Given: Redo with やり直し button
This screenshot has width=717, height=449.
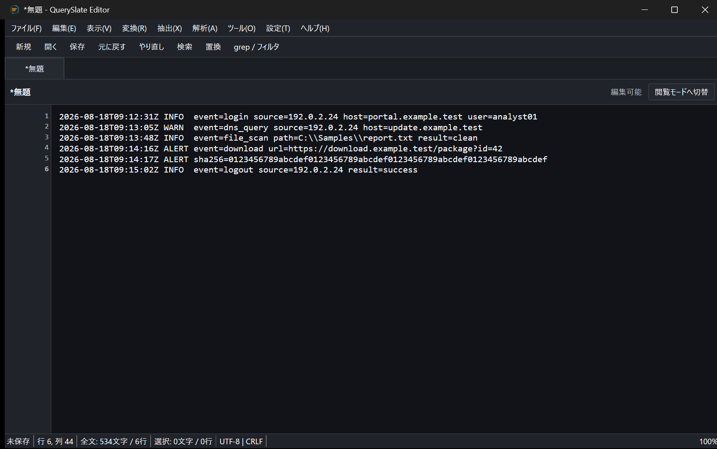Looking at the screenshot, I should (x=151, y=47).
